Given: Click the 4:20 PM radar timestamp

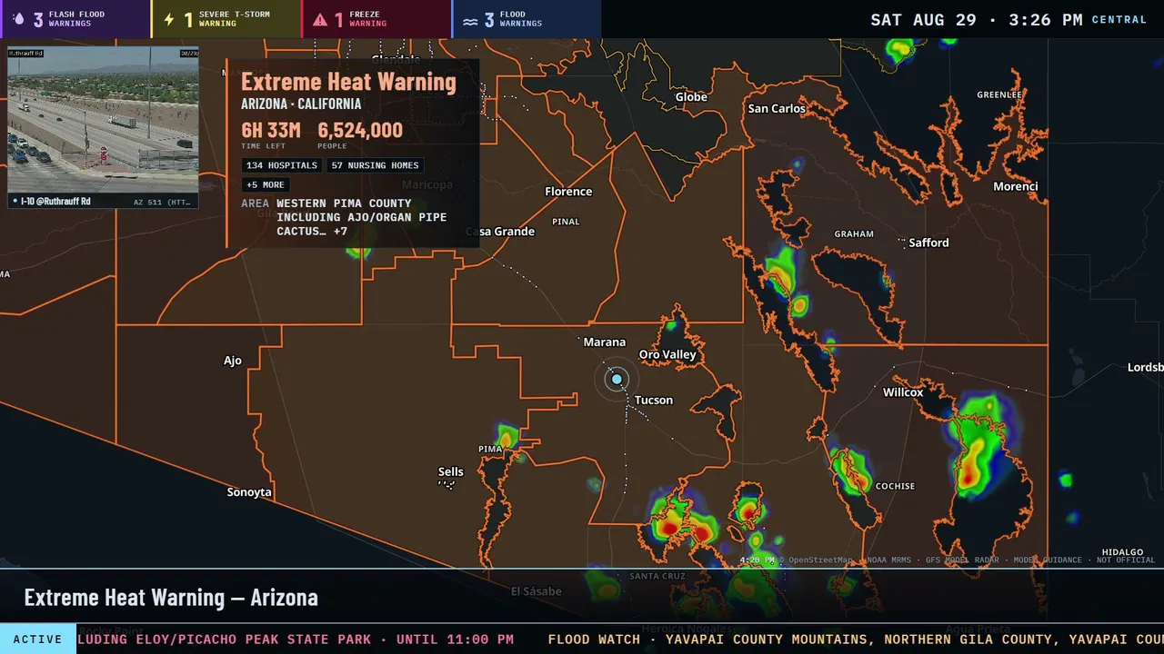Looking at the screenshot, I should coord(756,560).
